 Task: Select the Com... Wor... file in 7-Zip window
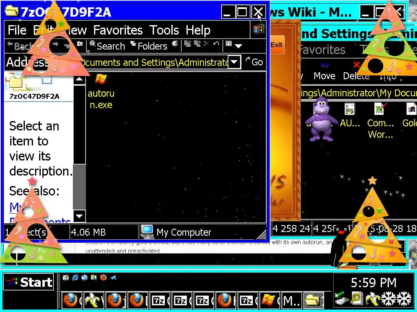(380, 120)
